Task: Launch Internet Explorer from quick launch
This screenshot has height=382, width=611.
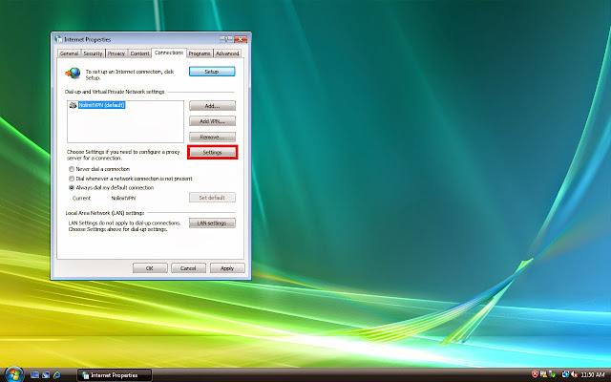Action: (57, 375)
